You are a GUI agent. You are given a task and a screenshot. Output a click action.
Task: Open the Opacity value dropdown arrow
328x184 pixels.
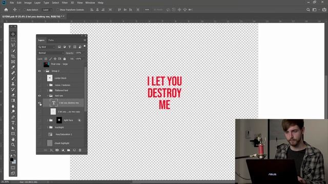coord(84,53)
